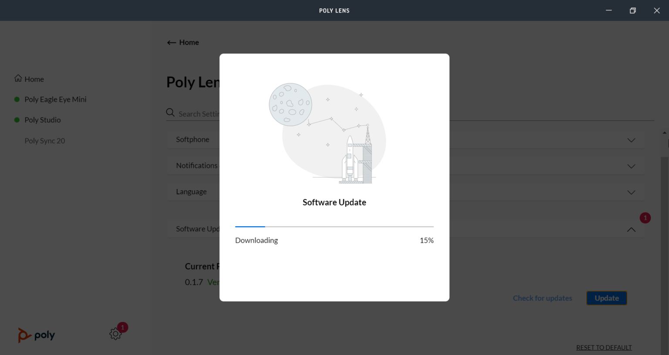669x355 pixels.
Task: Click the back arrow next to Home
Action: [171, 42]
